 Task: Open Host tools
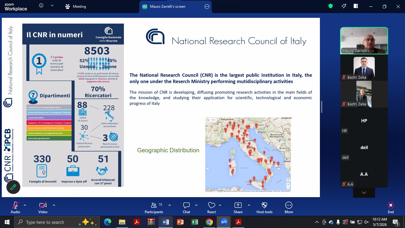point(264,208)
